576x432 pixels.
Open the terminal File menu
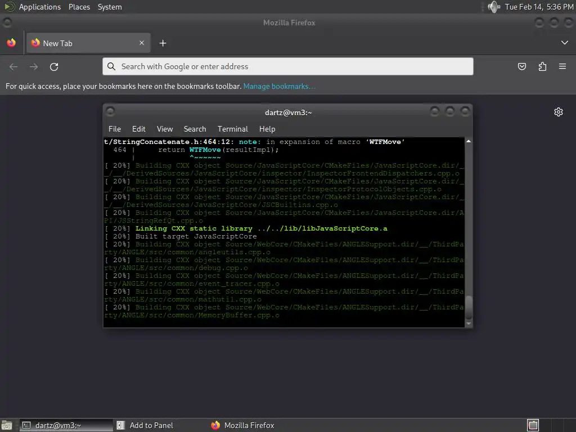pyautogui.click(x=115, y=129)
